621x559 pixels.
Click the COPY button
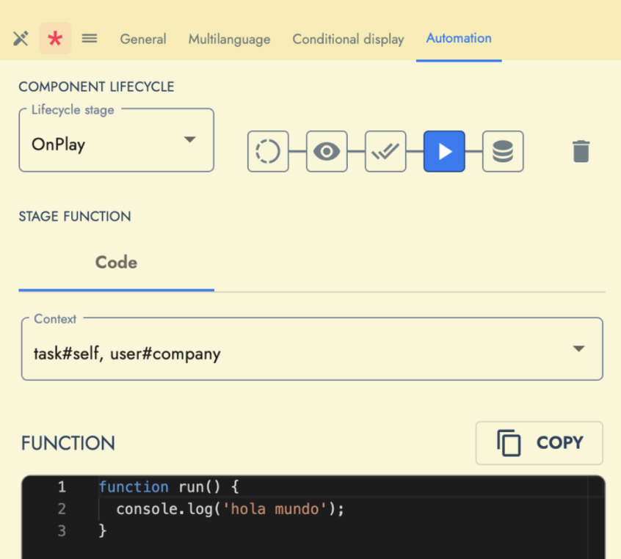click(539, 442)
